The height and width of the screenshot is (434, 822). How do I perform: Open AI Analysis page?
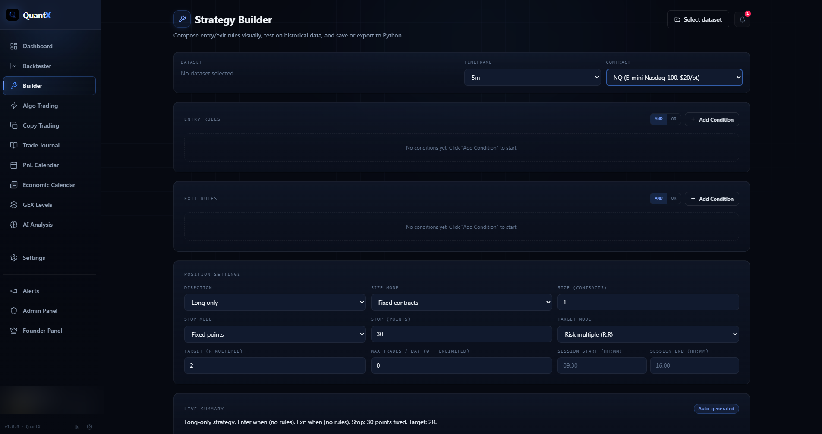pyautogui.click(x=49, y=225)
